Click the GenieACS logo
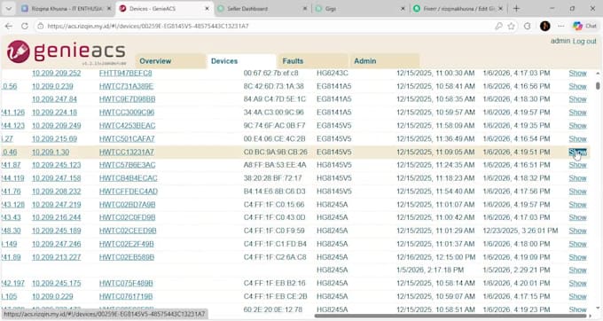The image size is (603, 321). click(67, 52)
